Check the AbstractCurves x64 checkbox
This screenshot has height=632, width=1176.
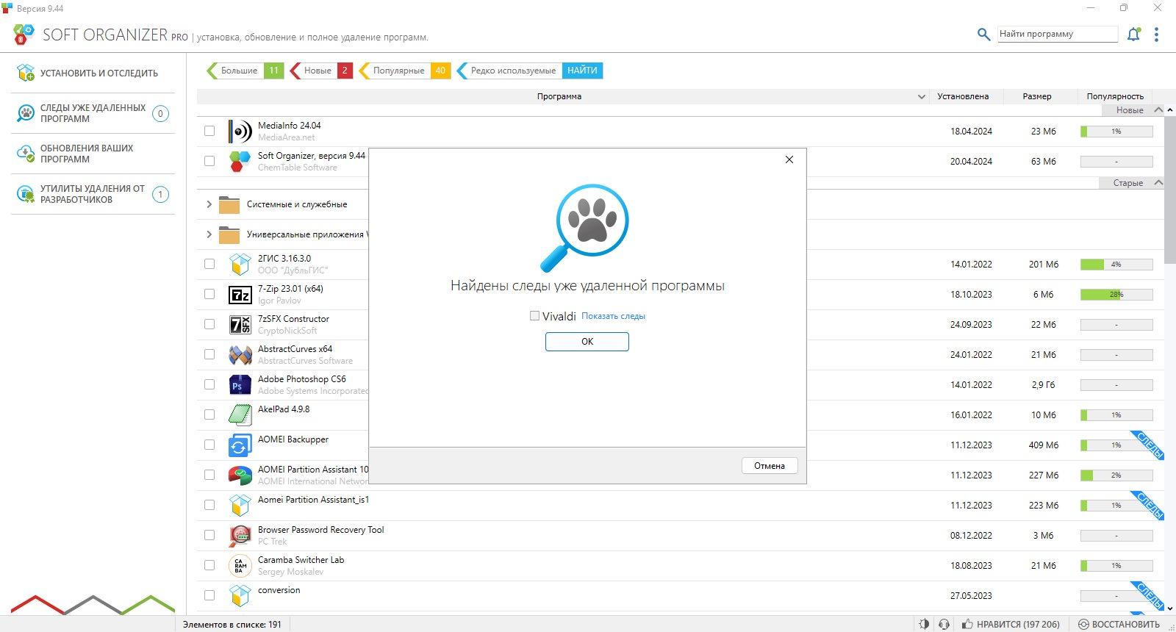point(209,354)
